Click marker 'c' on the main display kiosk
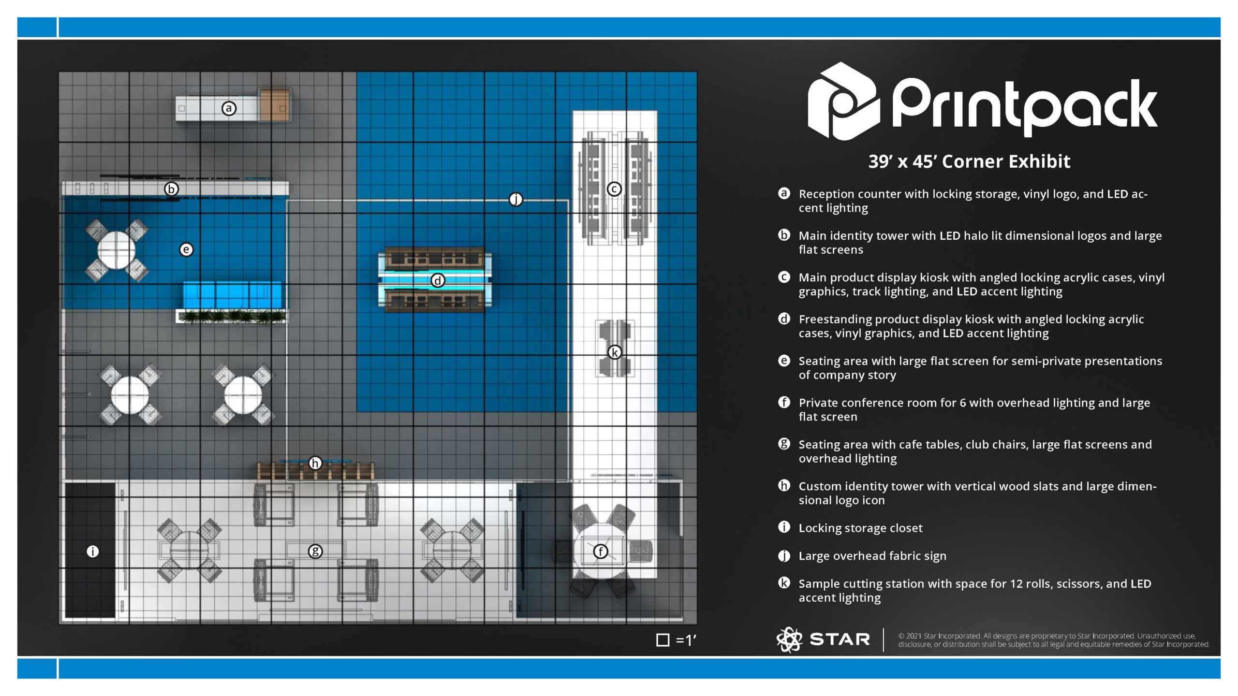Viewport: 1238px width, 696px height. [614, 189]
